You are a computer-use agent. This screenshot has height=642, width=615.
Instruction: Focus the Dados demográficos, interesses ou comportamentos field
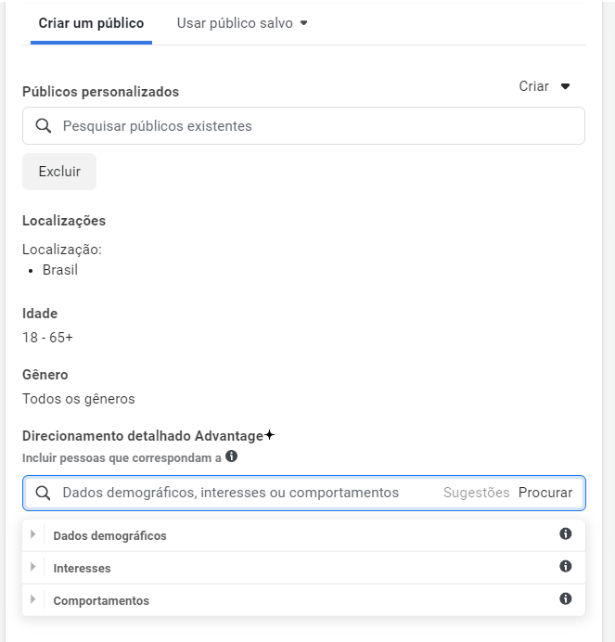coord(304,493)
